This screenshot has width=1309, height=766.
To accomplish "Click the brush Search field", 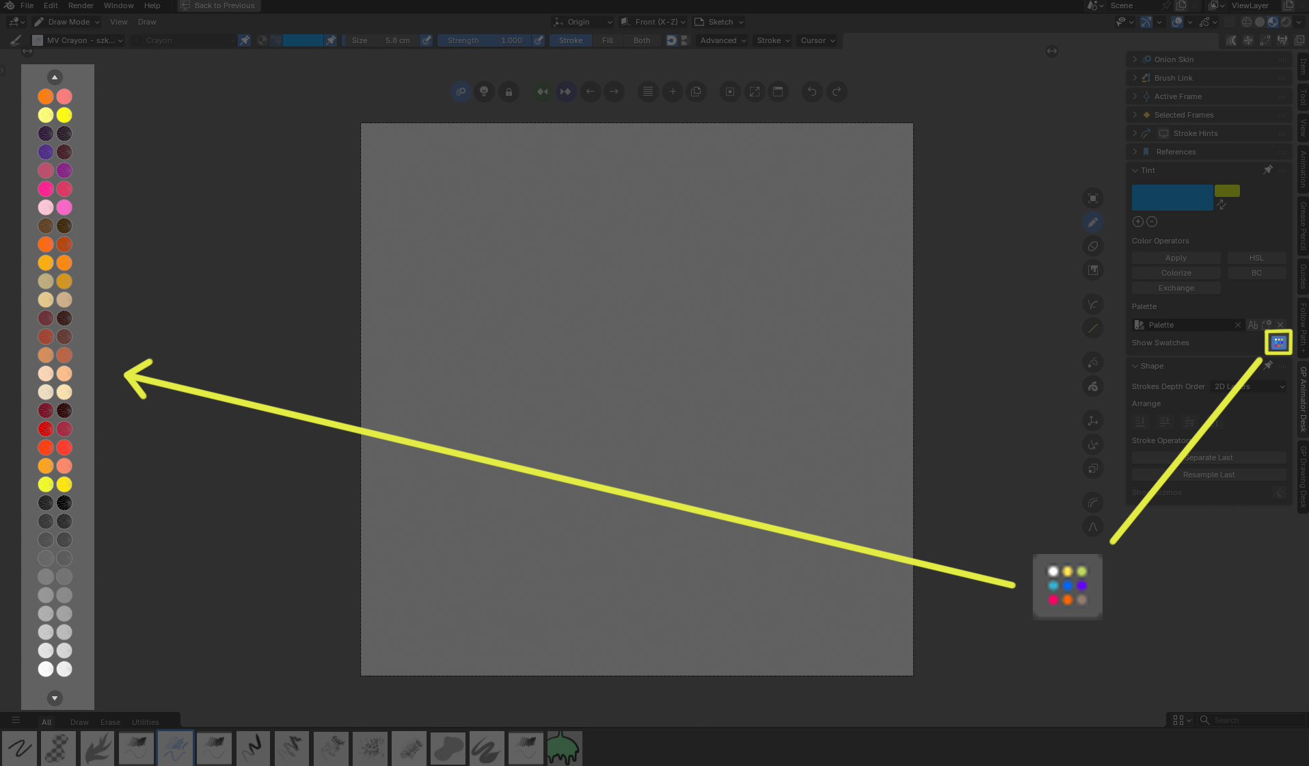I will tap(1252, 720).
